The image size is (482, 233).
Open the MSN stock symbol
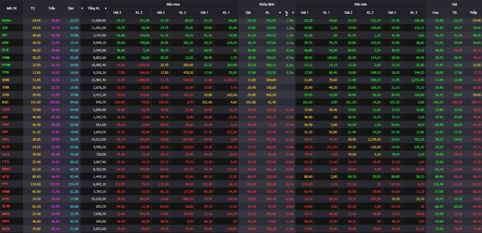(x=6, y=229)
